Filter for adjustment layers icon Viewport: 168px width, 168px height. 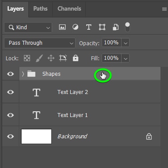pyautogui.click(x=75, y=27)
